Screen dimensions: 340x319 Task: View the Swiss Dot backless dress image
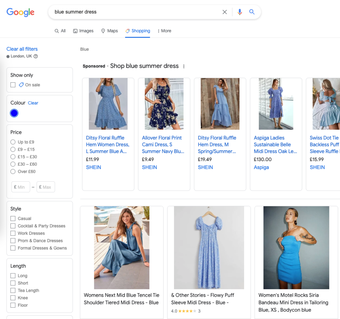326,104
